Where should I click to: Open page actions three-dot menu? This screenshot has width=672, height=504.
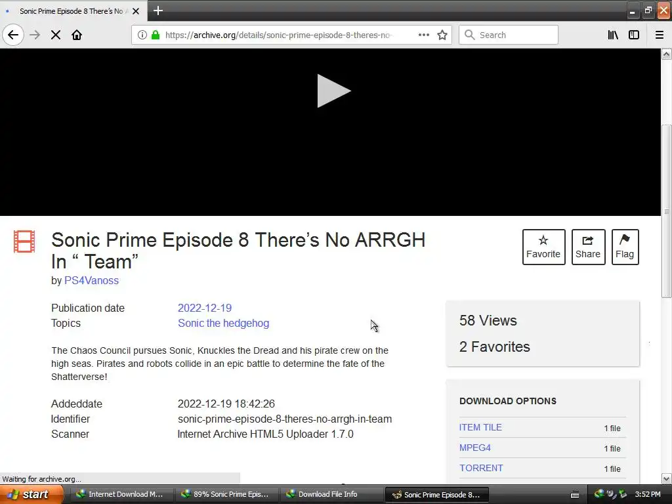coord(423,35)
